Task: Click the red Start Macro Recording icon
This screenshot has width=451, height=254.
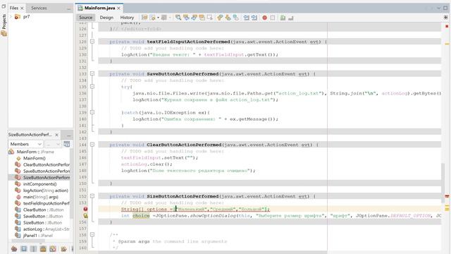Action: [x=265, y=18]
